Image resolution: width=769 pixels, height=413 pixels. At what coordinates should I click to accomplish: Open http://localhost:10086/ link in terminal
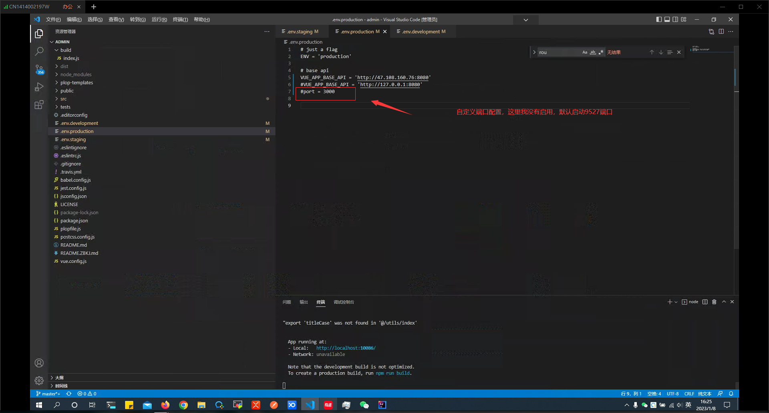click(346, 348)
